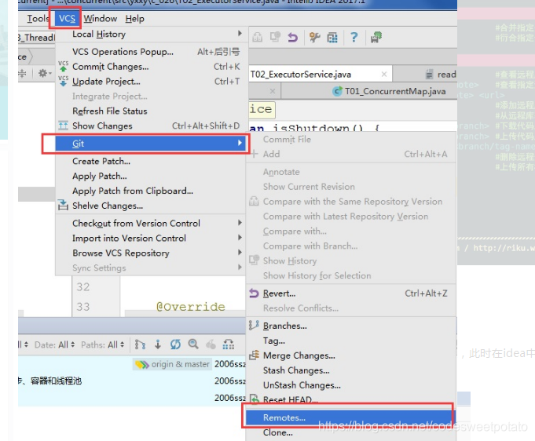Open the Date: All filter dropdown
Screen dimensions: 535x441
tap(54, 345)
